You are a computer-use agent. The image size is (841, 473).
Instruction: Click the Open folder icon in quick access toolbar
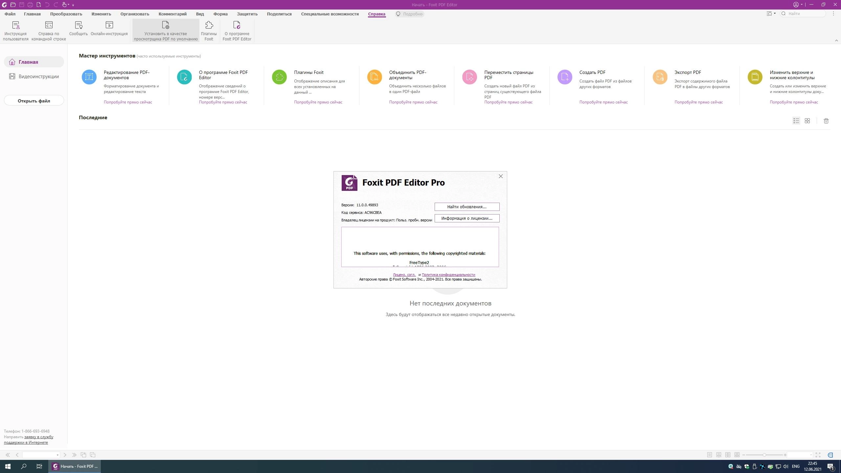(13, 5)
